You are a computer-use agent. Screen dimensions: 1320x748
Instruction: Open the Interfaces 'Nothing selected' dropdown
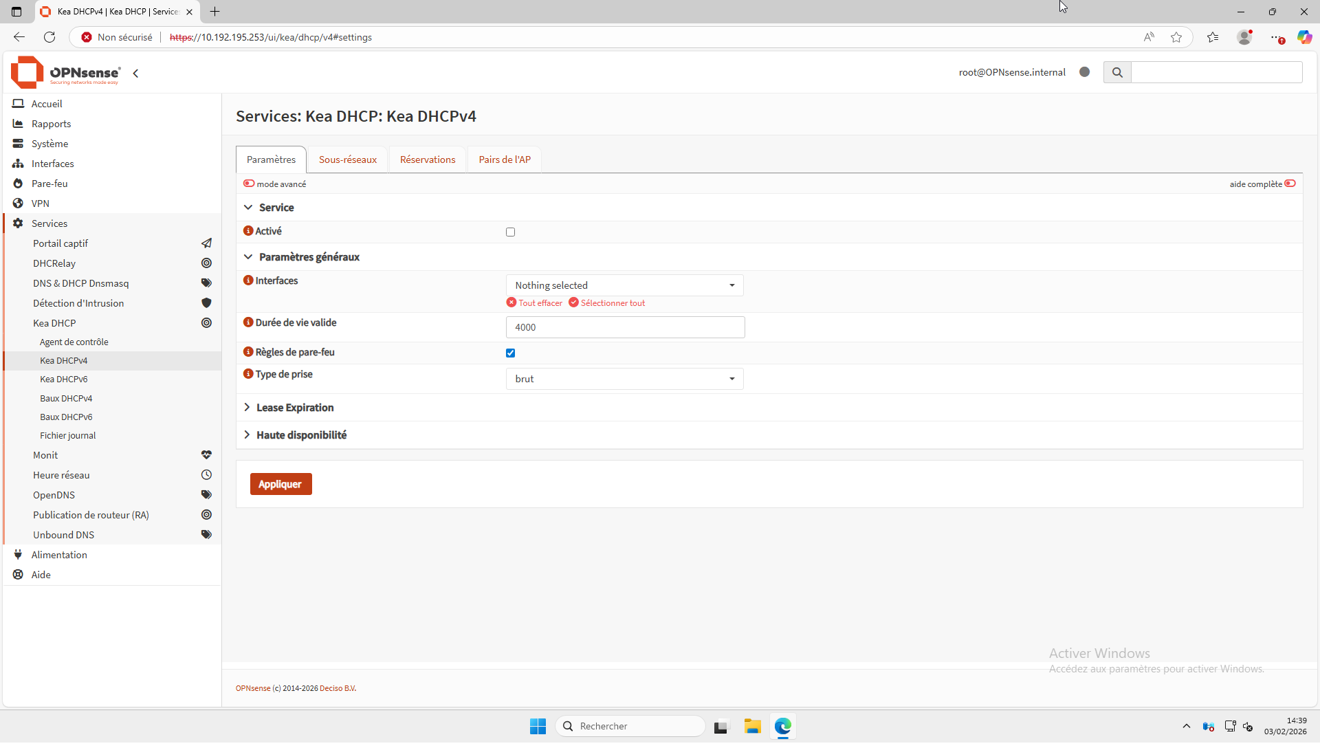624,285
